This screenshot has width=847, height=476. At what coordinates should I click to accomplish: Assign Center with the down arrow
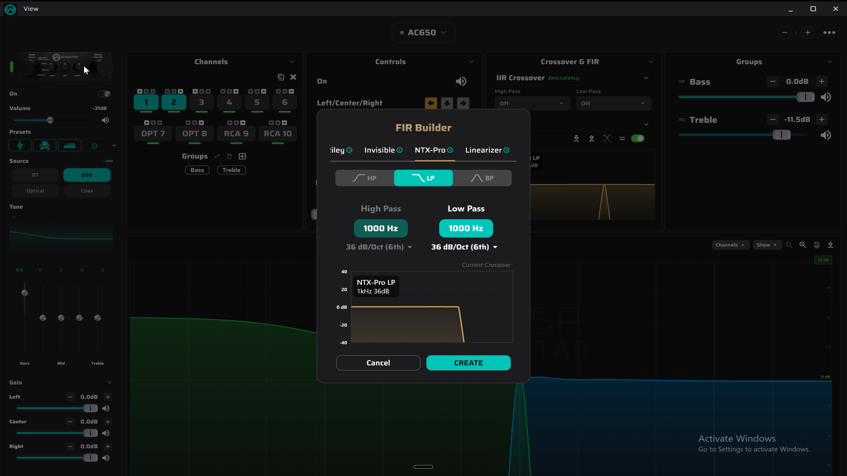click(x=447, y=103)
